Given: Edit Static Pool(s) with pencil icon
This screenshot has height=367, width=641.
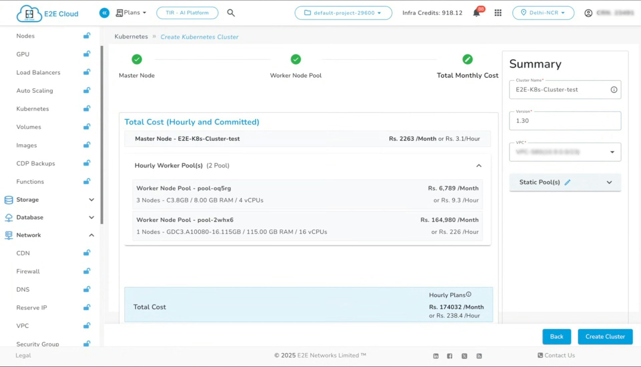Looking at the screenshot, I should [x=567, y=182].
